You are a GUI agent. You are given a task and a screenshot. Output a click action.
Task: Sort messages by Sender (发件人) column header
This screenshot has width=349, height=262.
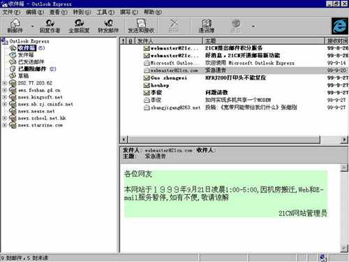pyautogui.click(x=169, y=41)
